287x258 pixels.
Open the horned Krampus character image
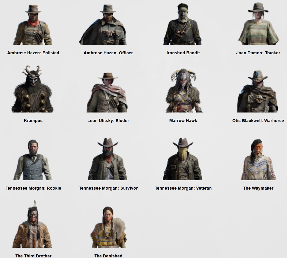point(33,89)
